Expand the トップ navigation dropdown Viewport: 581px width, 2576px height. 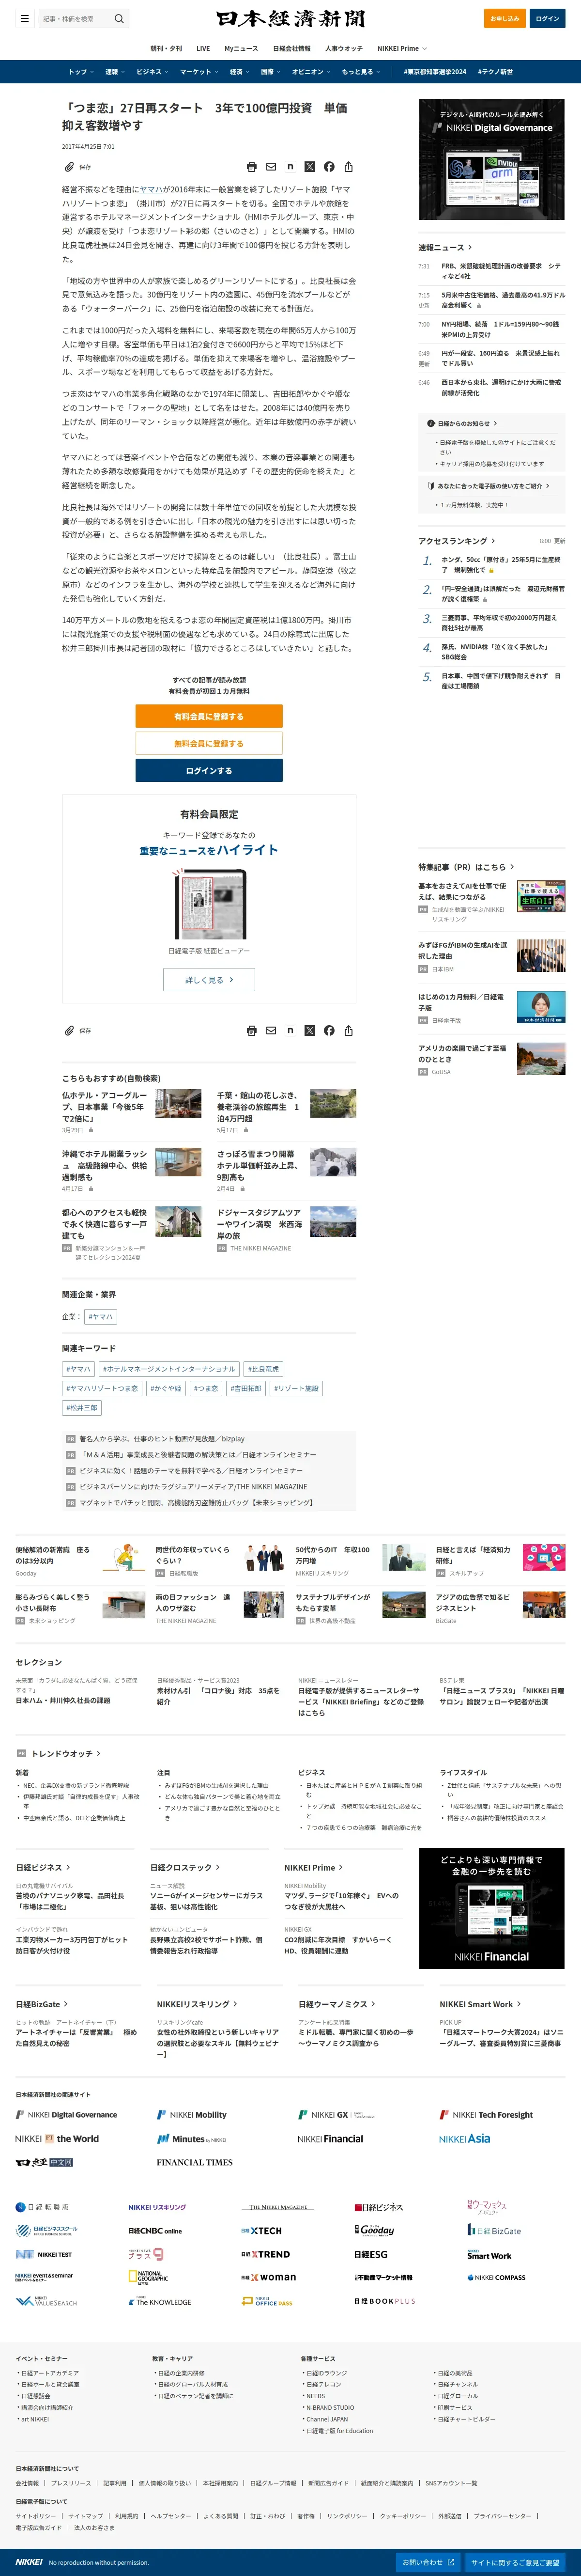point(81,72)
